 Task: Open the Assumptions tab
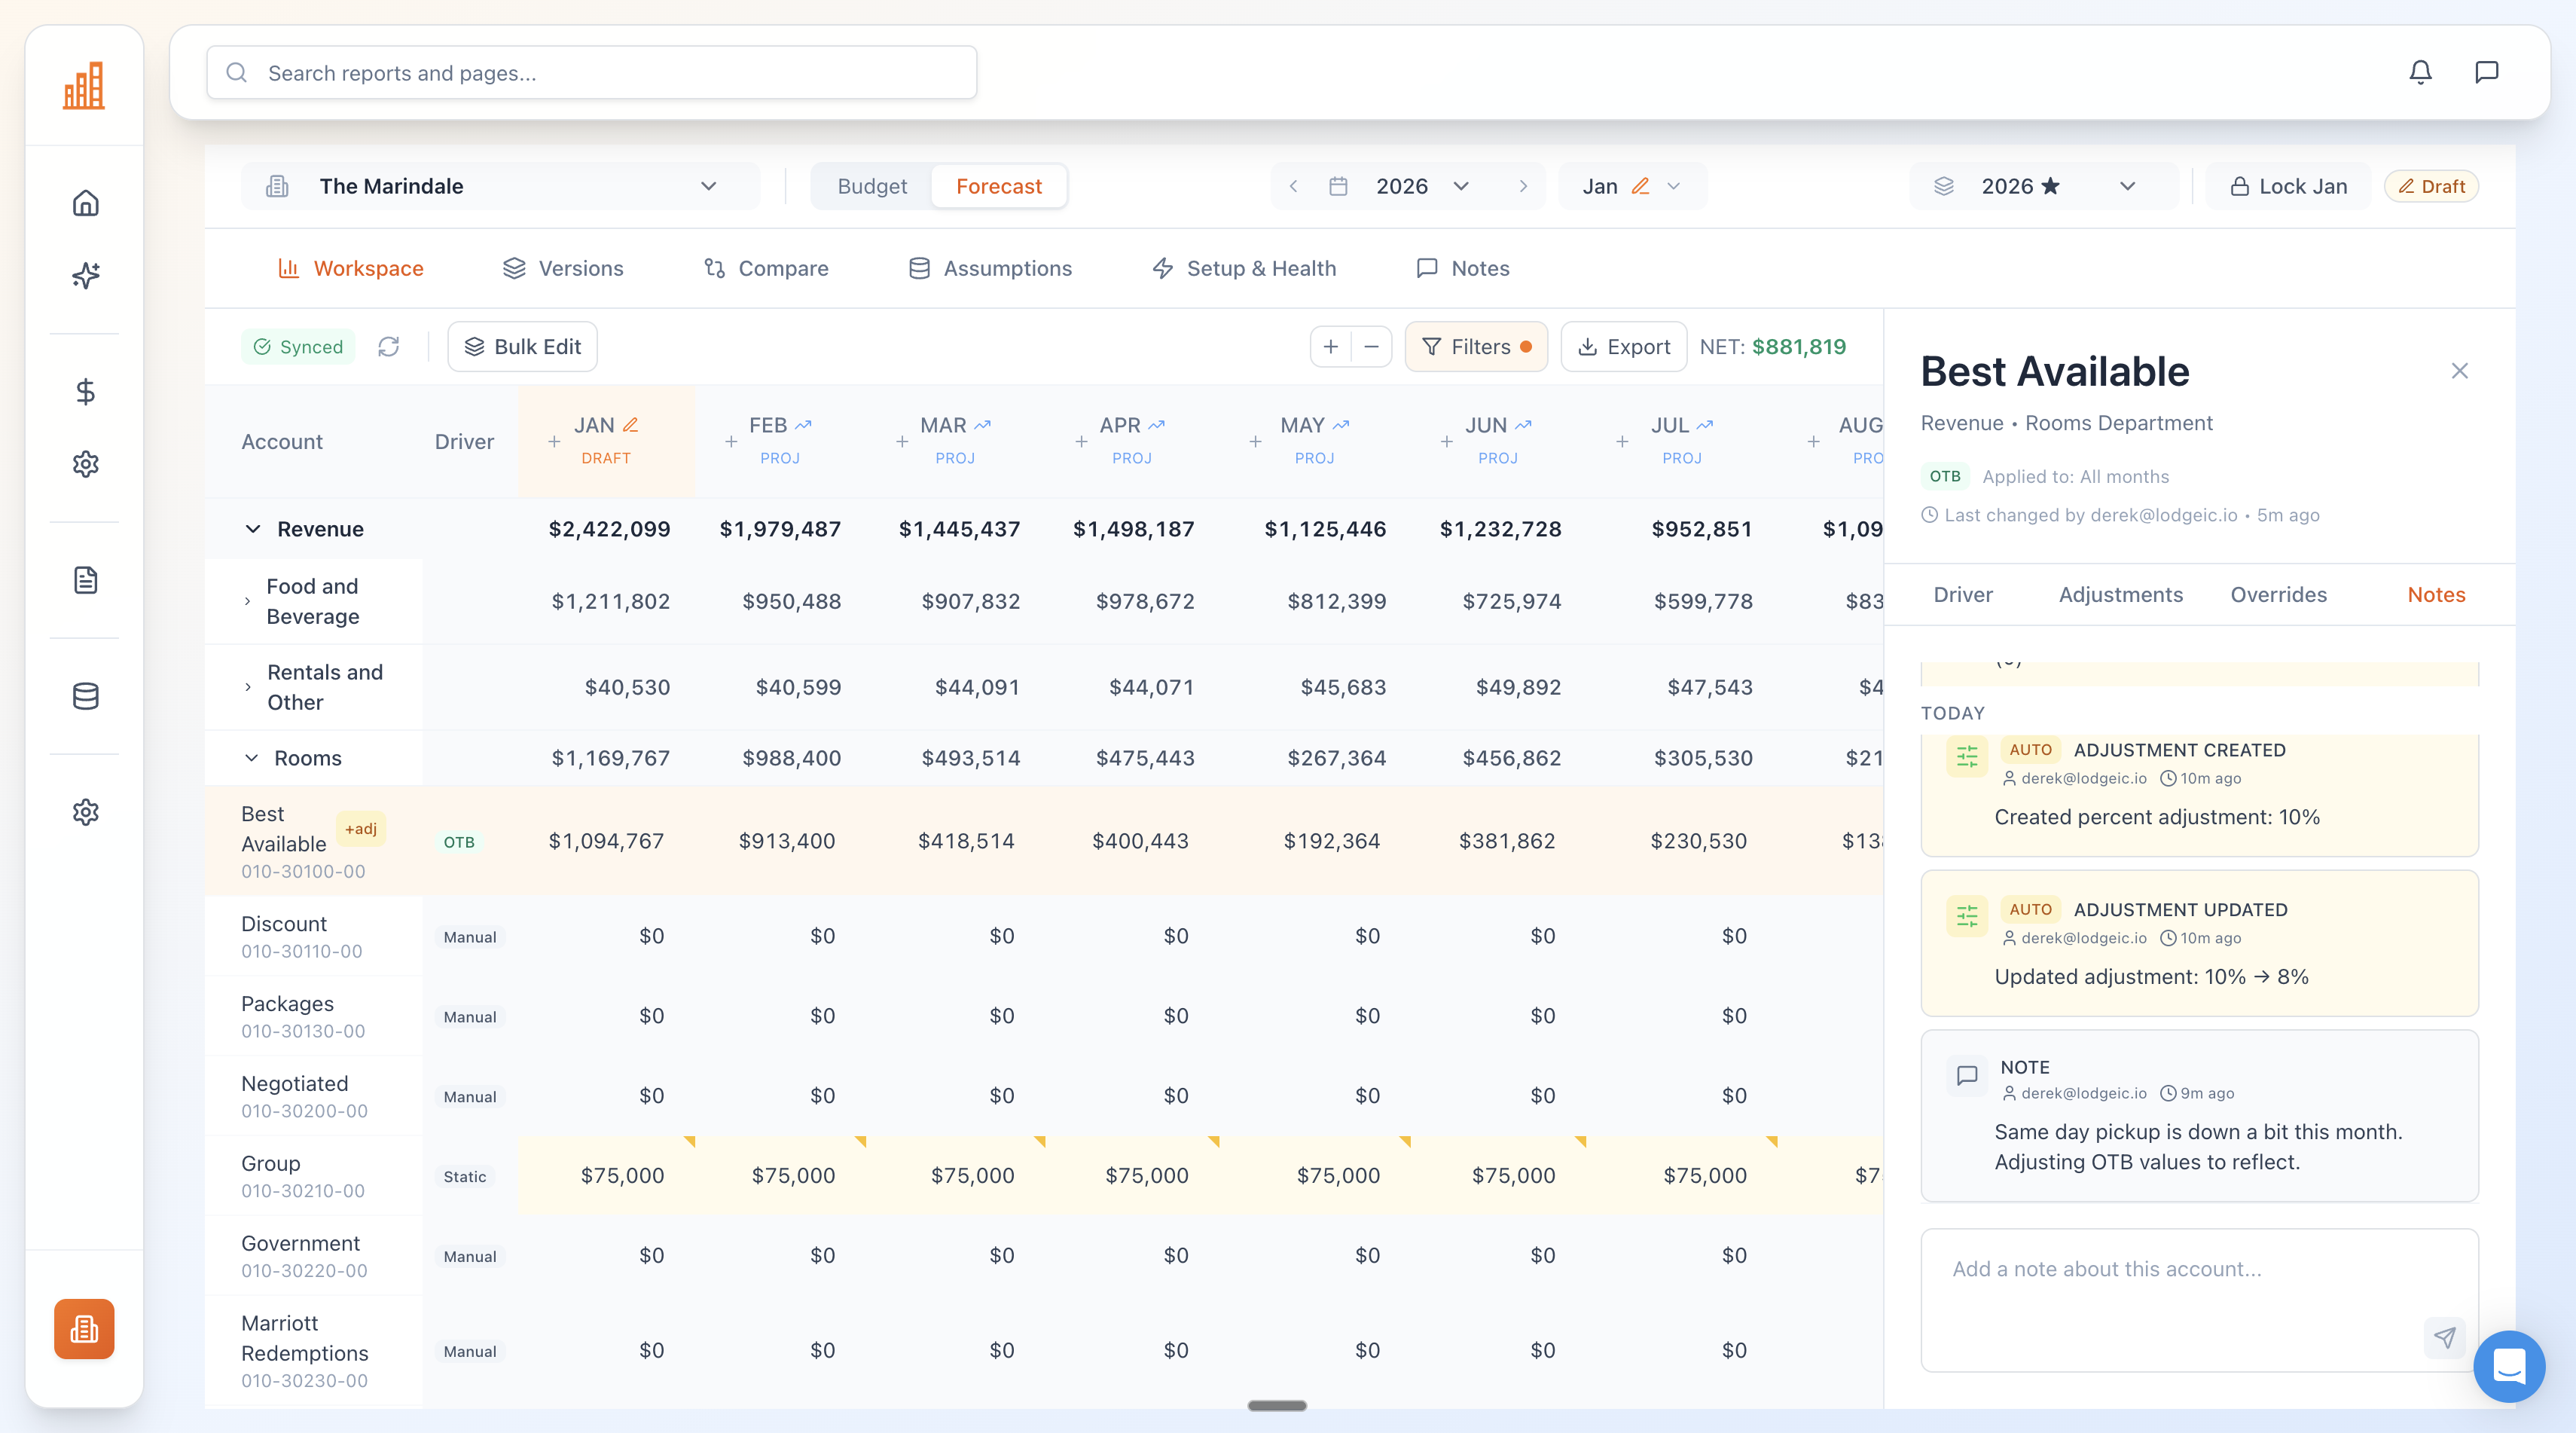[990, 268]
